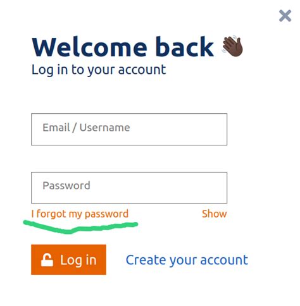Click the "Password" placeholder text

pyautogui.click(x=66, y=186)
